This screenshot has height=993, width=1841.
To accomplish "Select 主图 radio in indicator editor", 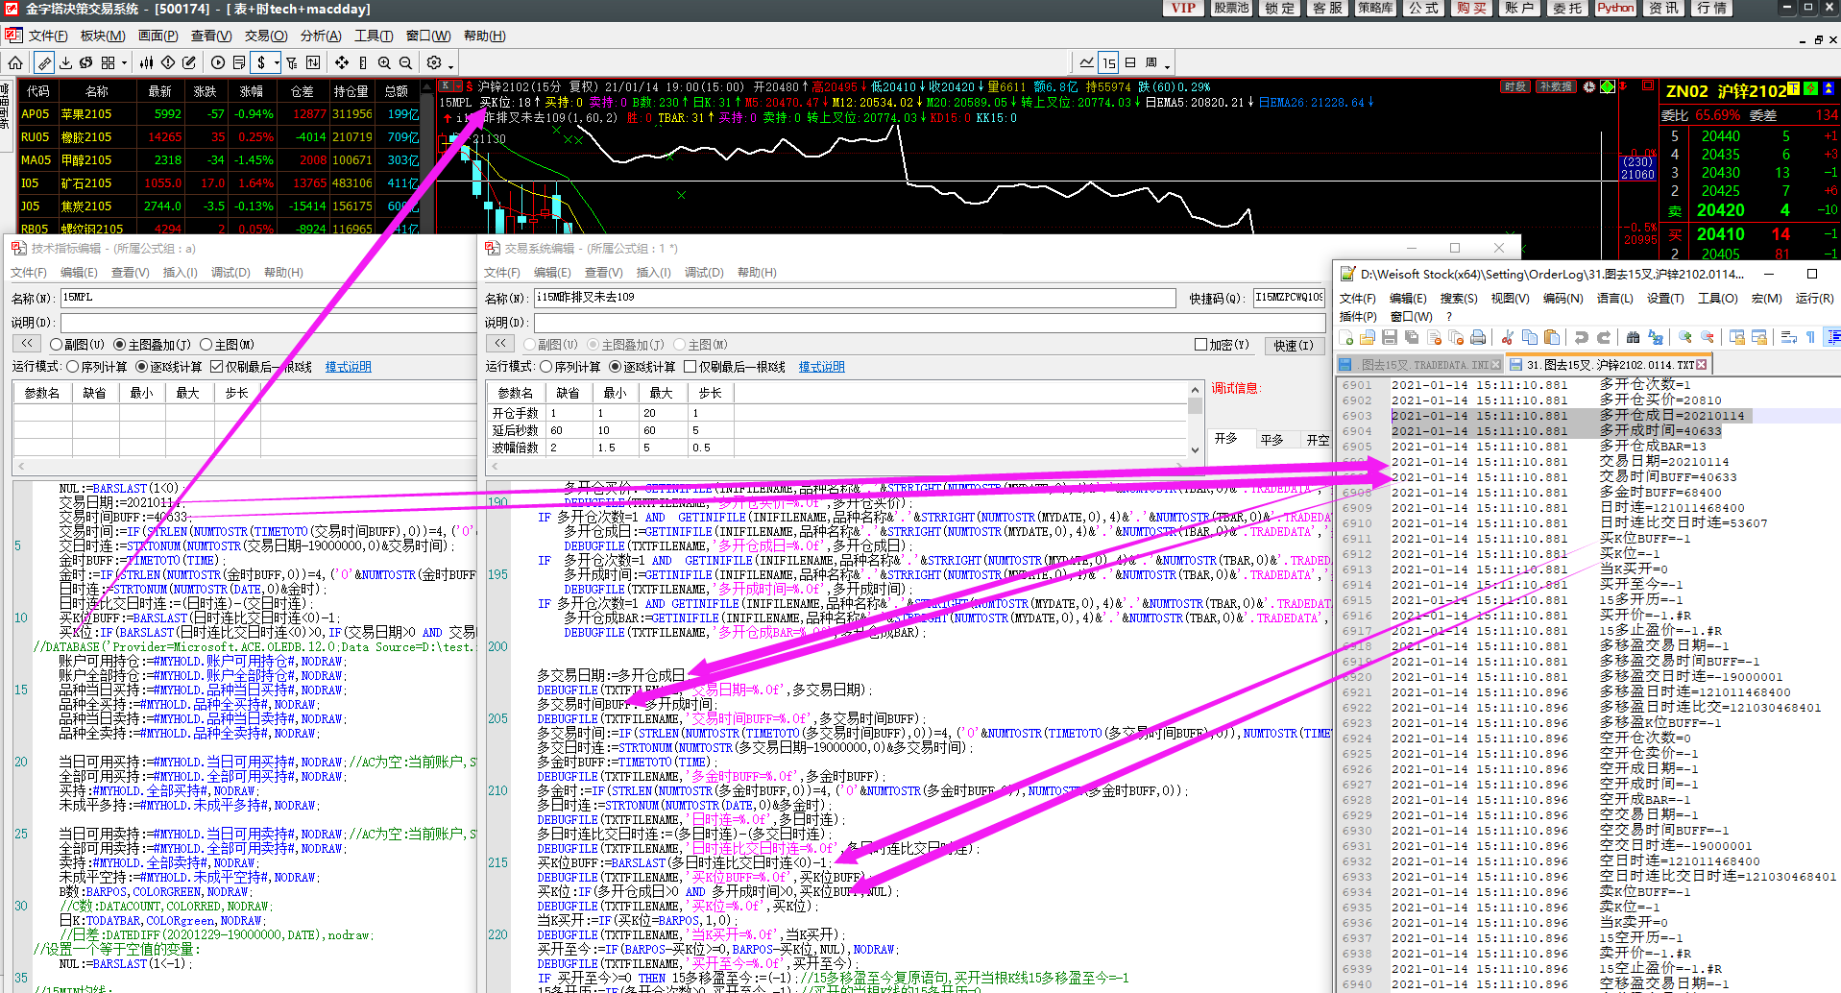I will [228, 345].
